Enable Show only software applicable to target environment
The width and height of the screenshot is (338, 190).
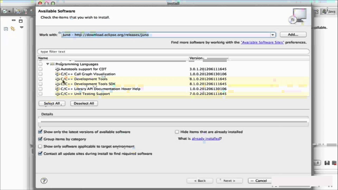[40, 146]
